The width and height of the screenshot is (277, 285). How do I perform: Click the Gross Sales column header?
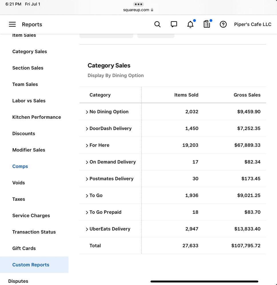pos(247,95)
